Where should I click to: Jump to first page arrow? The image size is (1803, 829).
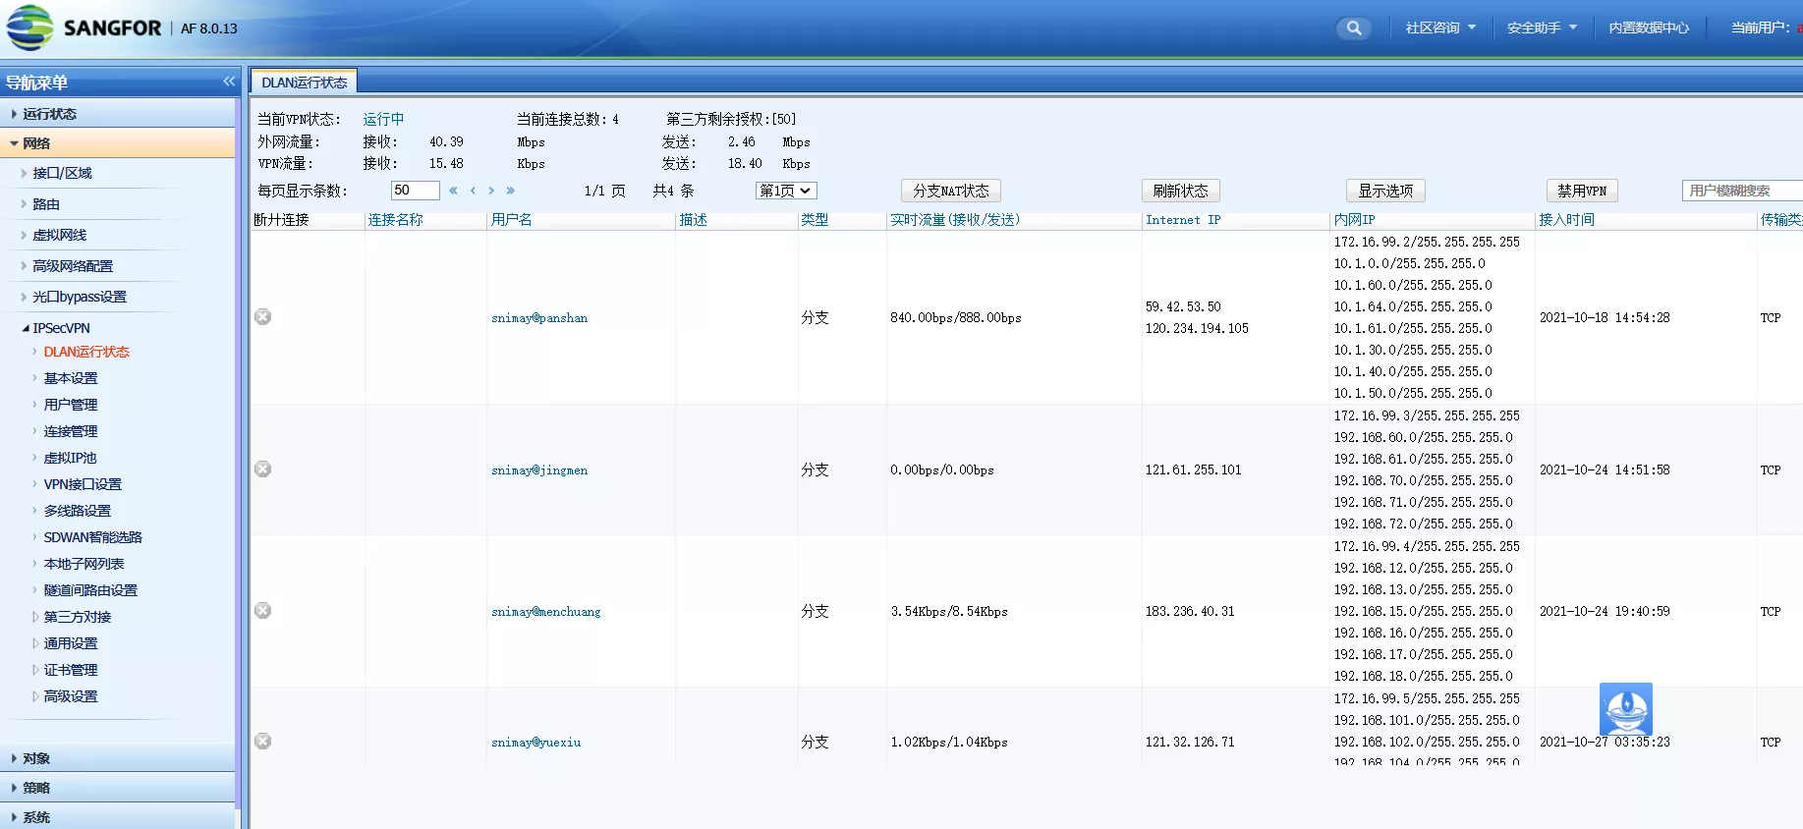tap(453, 191)
